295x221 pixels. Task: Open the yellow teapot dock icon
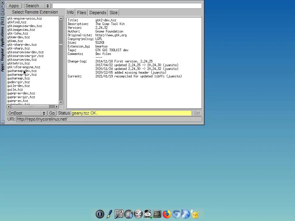tap(195, 214)
